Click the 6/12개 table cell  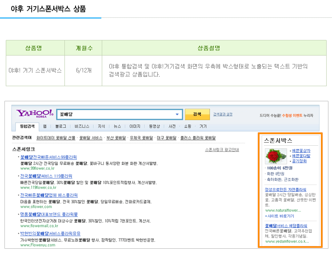pyautogui.click(x=84, y=71)
